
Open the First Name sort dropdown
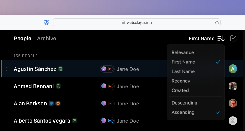(x=202, y=38)
